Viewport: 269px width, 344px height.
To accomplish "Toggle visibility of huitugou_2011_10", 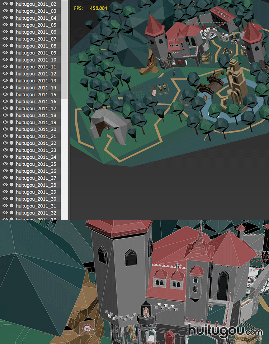I will point(5,60).
